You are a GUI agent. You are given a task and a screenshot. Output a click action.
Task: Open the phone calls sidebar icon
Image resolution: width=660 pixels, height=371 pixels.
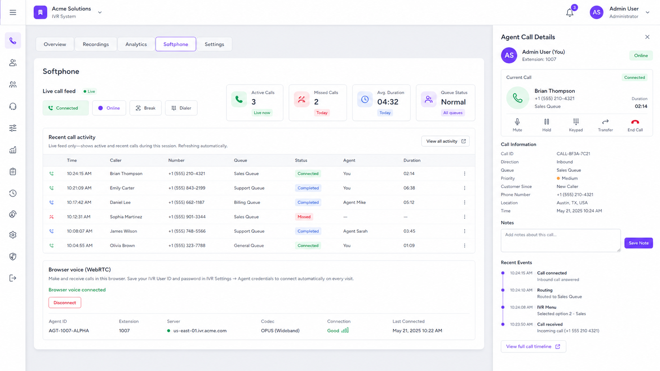[13, 41]
